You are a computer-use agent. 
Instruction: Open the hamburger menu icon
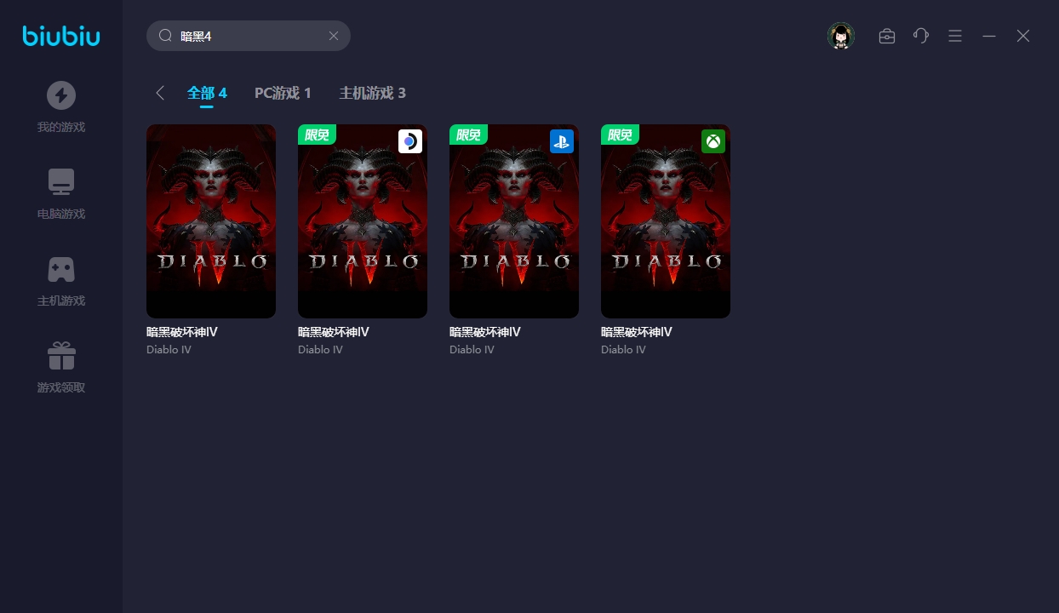[x=955, y=36]
